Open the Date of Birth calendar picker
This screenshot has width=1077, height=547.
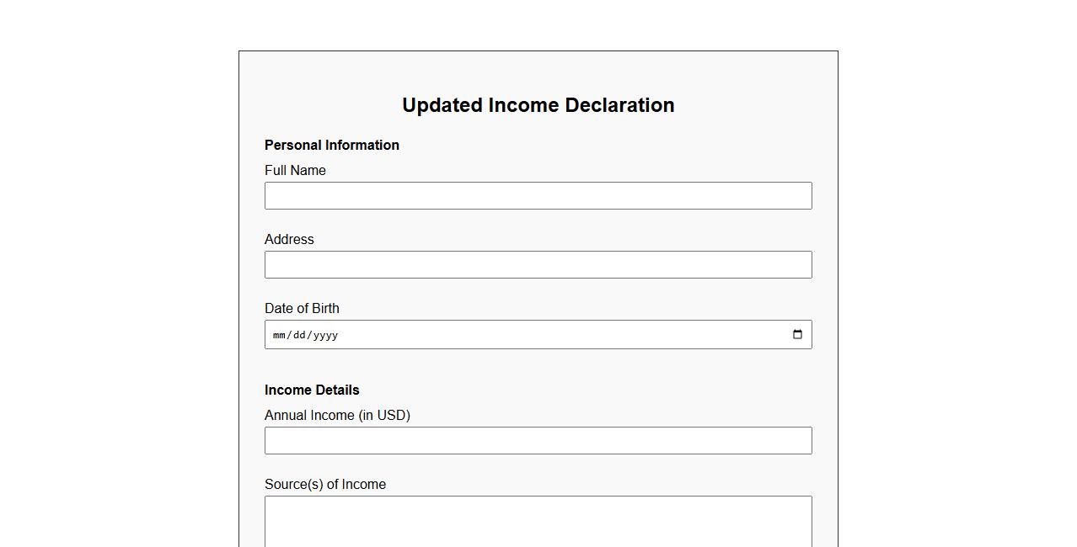[797, 335]
